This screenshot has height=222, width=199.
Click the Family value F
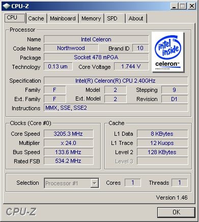click(x=55, y=90)
